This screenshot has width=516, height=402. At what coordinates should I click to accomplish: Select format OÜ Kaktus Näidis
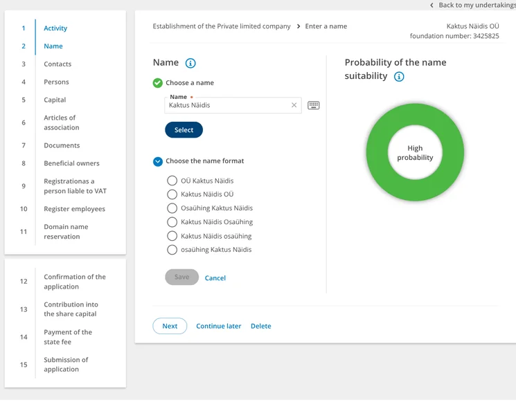point(172,181)
